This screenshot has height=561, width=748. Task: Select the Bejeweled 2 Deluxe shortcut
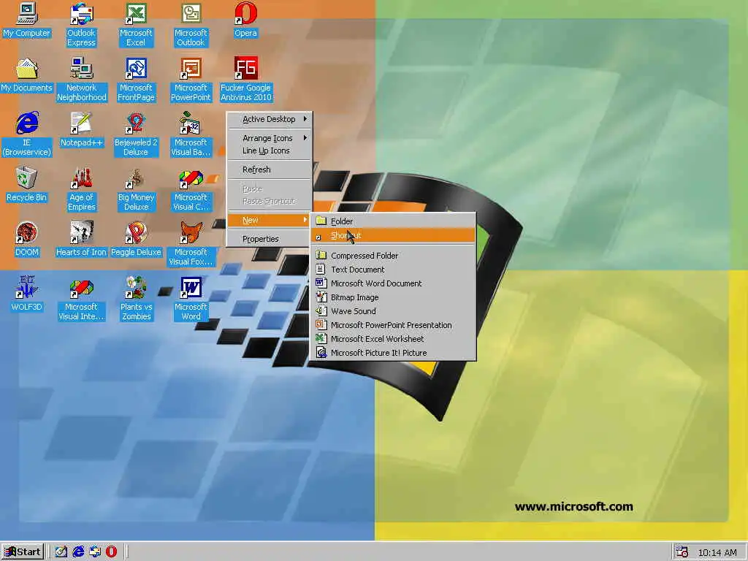(x=136, y=134)
